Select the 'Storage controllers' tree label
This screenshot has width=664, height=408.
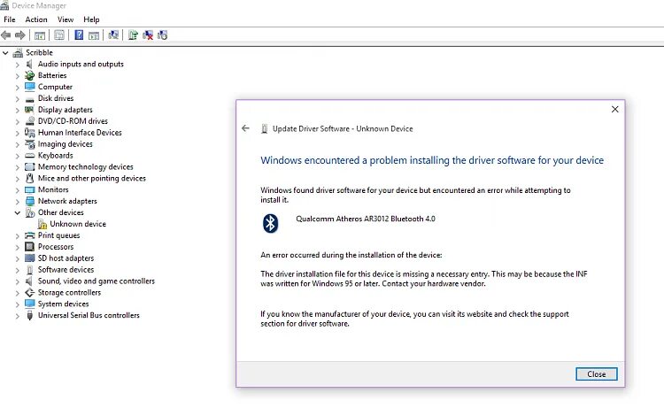[69, 292]
